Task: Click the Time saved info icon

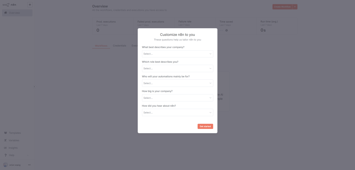Action: (226, 31)
